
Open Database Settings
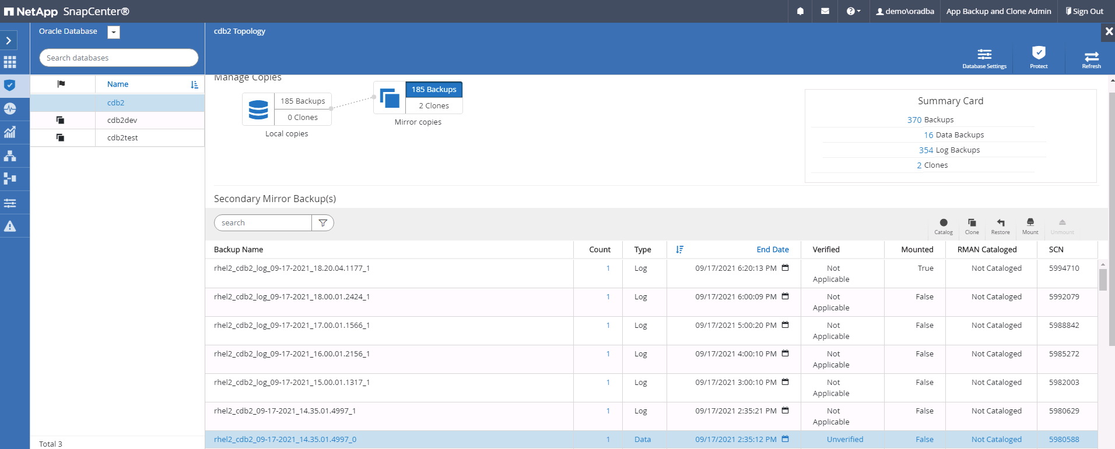(984, 58)
